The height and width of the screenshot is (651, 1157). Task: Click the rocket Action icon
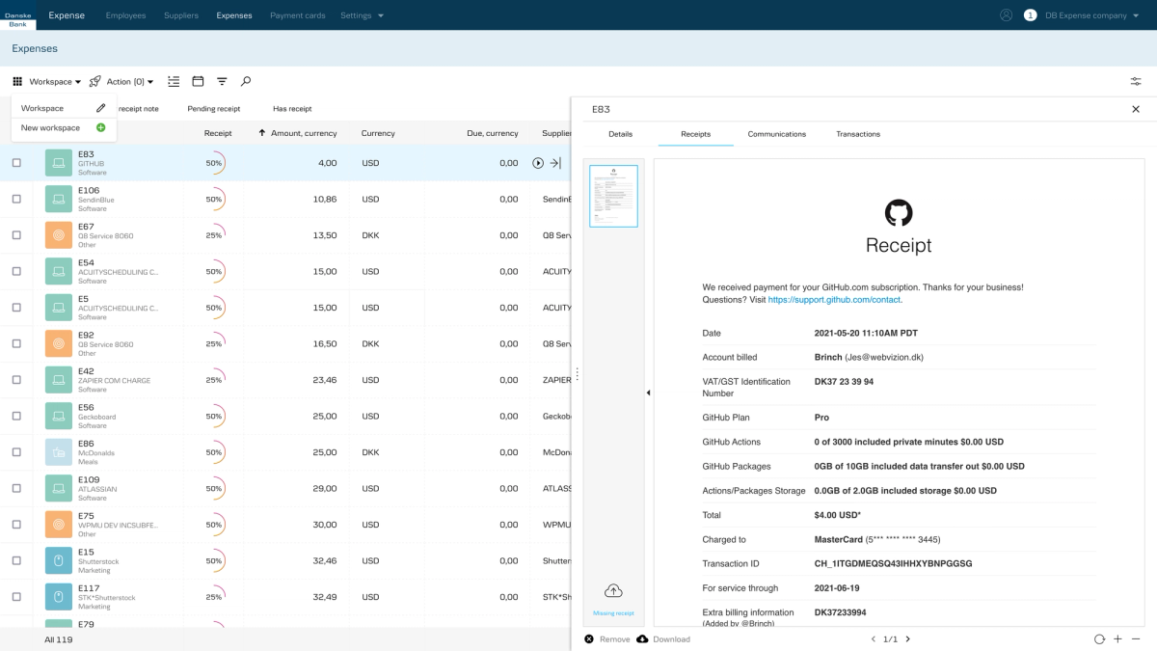tap(94, 82)
